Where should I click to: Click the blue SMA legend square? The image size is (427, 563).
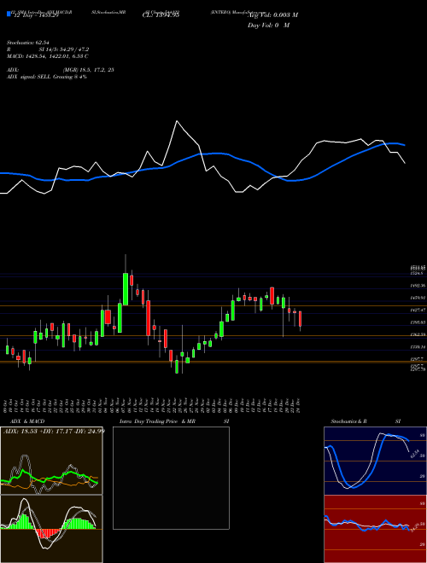pos(9,15)
